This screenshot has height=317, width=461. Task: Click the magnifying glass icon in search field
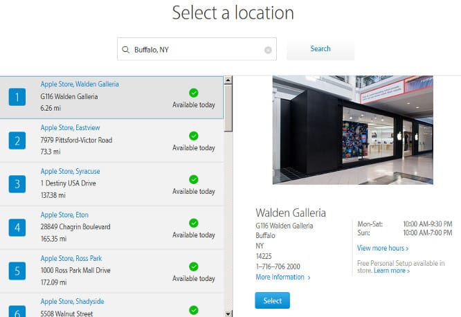[125, 50]
